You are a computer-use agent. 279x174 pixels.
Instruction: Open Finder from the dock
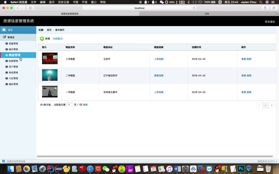pos(11,169)
